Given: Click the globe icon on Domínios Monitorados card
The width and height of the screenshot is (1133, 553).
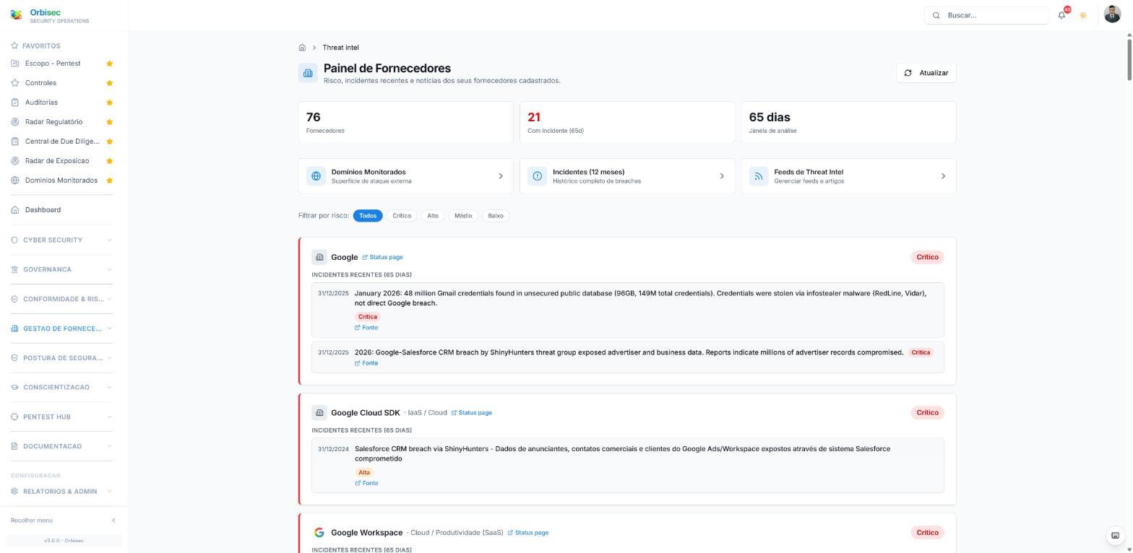Looking at the screenshot, I should [316, 176].
